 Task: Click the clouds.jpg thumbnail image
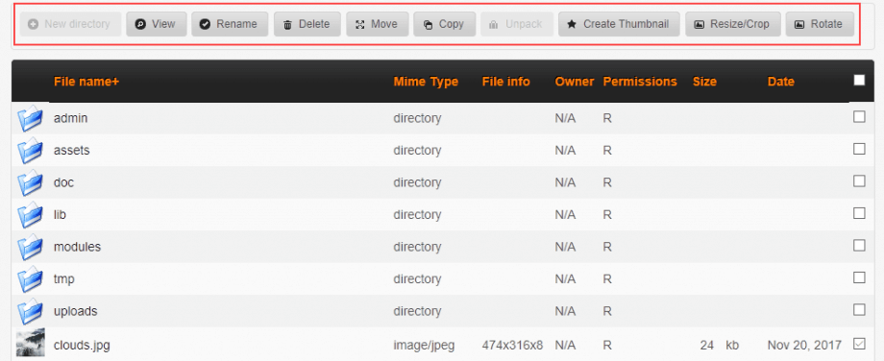click(30, 344)
